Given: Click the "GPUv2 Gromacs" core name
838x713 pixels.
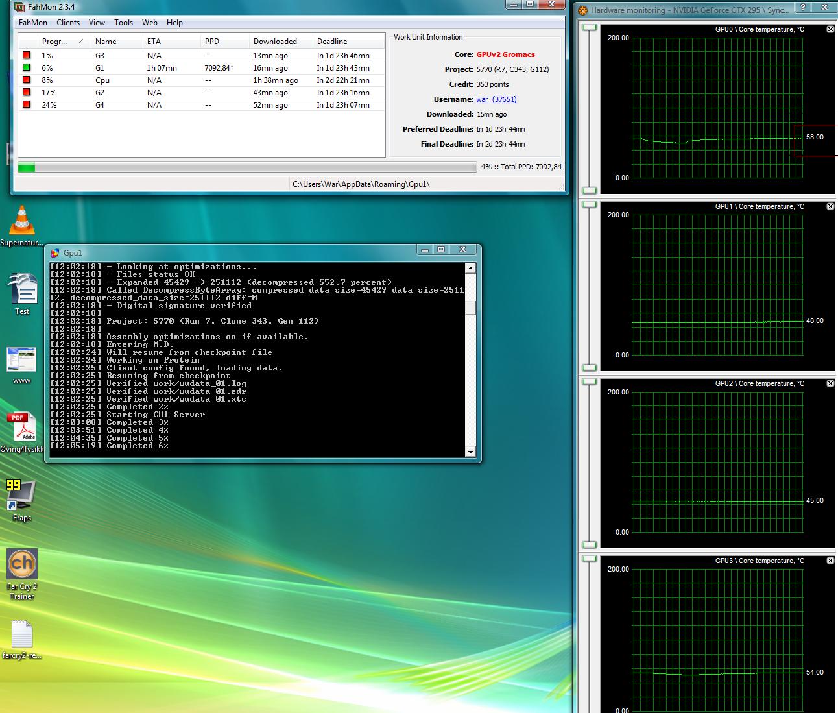Looking at the screenshot, I should [506, 54].
